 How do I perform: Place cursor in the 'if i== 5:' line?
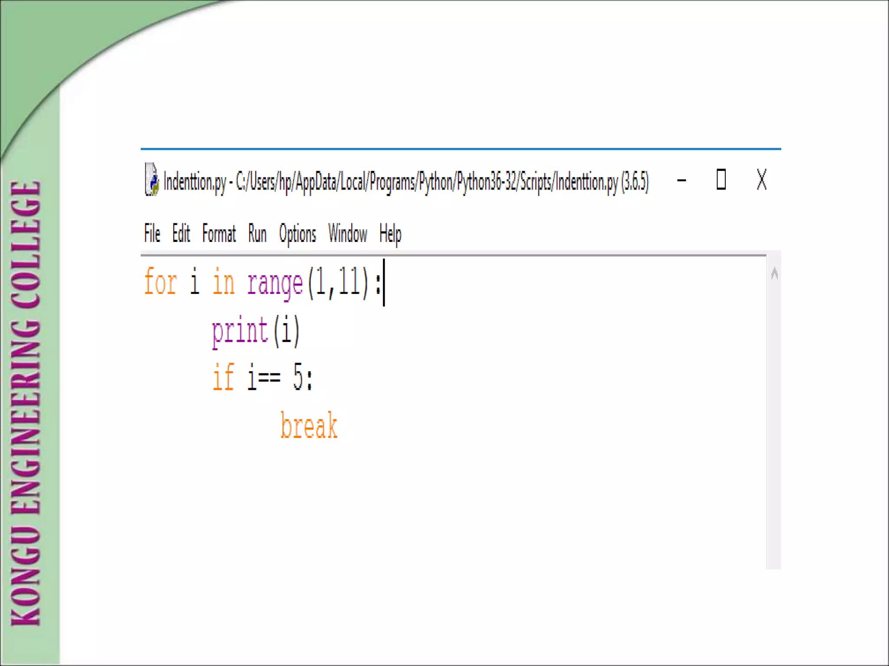tap(262, 378)
